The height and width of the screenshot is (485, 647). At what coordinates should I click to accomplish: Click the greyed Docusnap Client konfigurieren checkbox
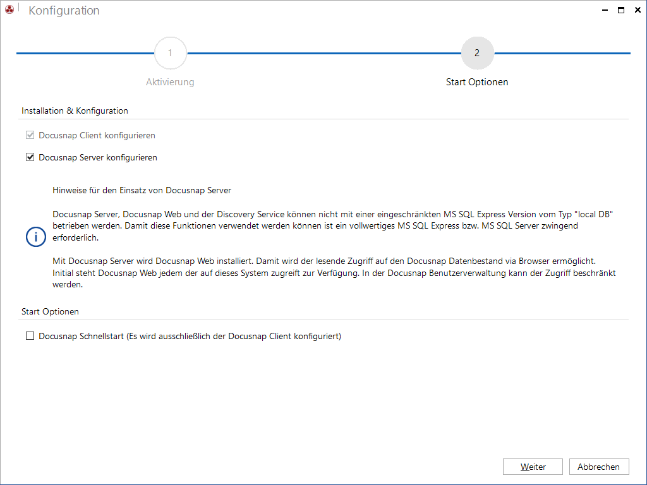coord(30,135)
